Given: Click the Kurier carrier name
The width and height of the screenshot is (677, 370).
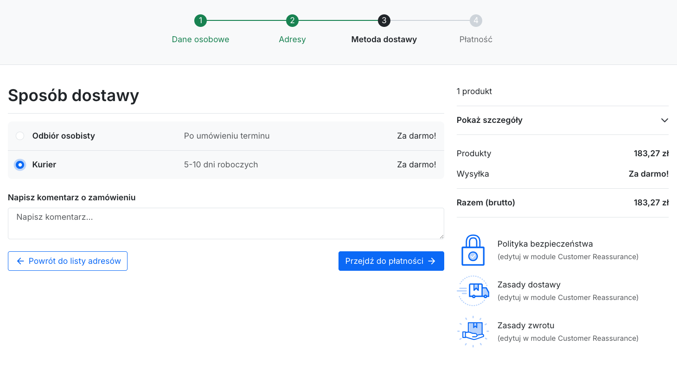Looking at the screenshot, I should coord(44,165).
